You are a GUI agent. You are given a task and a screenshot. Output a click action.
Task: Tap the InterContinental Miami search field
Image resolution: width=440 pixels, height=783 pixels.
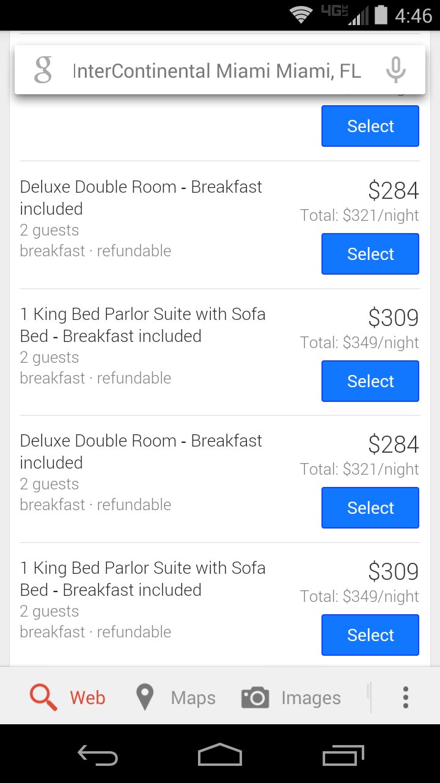click(x=216, y=71)
